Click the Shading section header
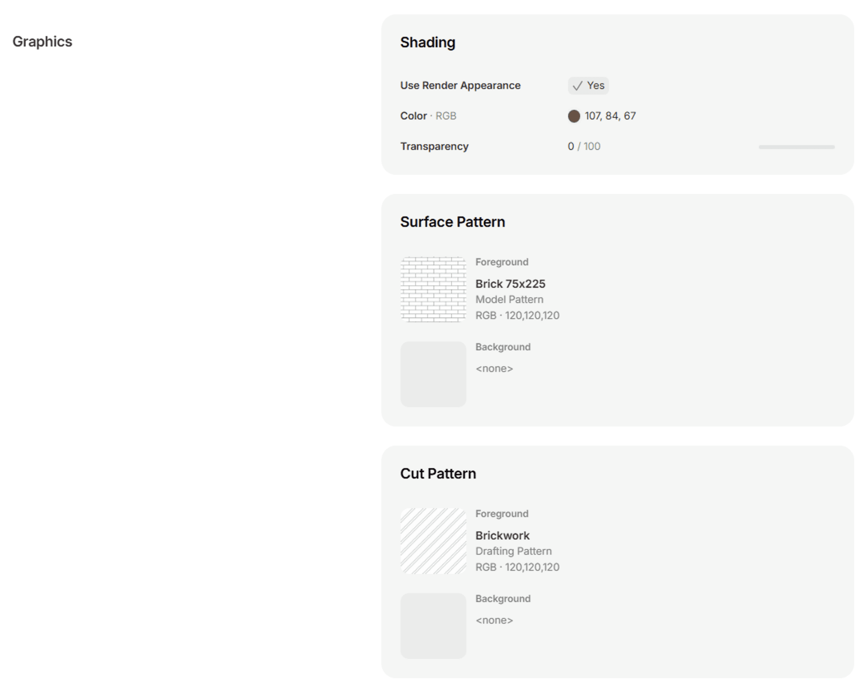Screen dimensions: 867x691 click(427, 42)
